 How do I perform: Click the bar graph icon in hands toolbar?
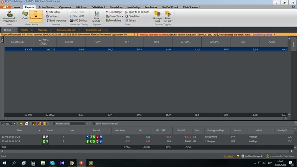point(39,123)
